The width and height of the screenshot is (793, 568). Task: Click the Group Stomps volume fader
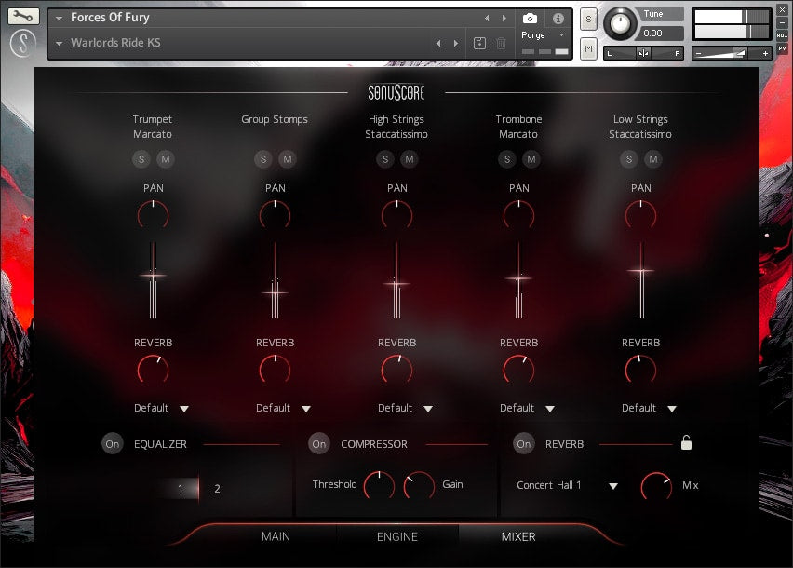pos(275,292)
